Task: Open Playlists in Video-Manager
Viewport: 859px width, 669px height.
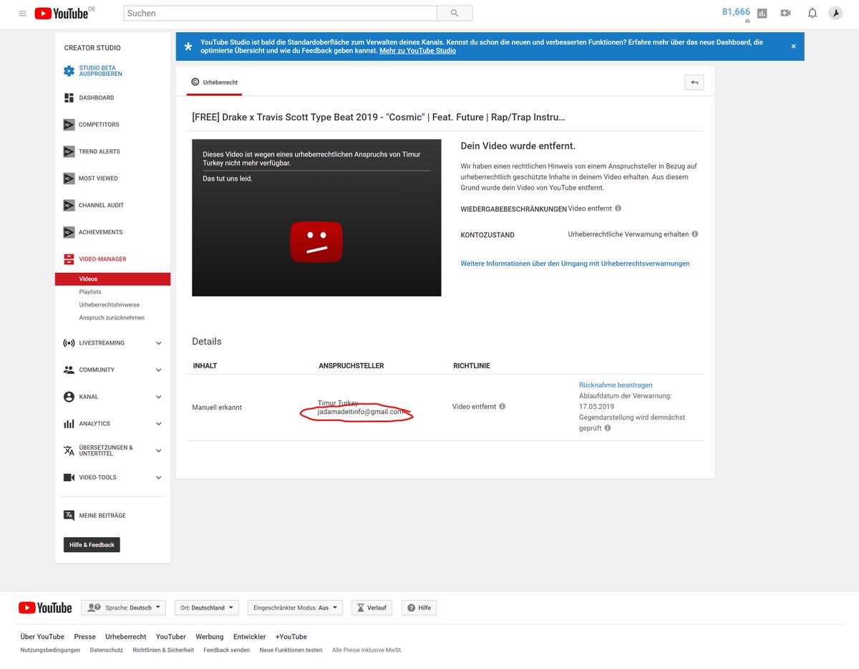Action: (90, 292)
